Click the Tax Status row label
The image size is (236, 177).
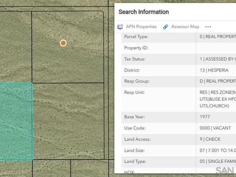[135, 59]
